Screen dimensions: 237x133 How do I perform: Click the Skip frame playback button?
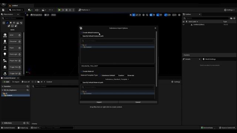point(63,10)
